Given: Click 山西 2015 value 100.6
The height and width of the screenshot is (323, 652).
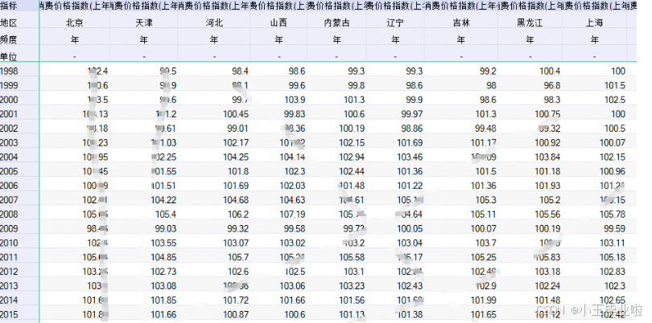Looking at the screenshot, I should [x=295, y=315].
